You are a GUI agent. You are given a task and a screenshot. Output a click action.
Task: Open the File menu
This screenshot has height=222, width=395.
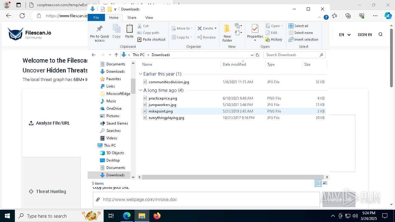pos(96,18)
